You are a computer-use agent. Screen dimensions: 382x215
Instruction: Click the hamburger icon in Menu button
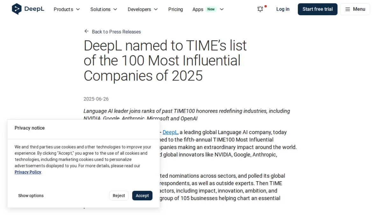coord(348,9)
